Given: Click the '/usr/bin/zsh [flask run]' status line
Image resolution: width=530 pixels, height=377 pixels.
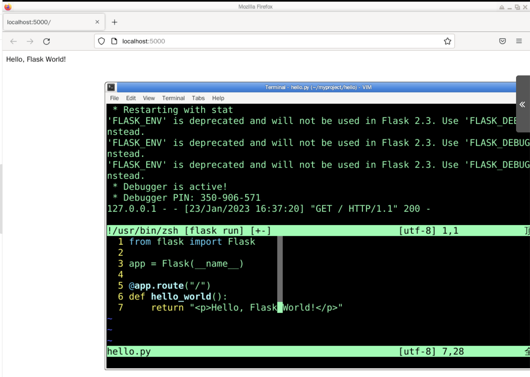Looking at the screenshot, I should pyautogui.click(x=318, y=231).
